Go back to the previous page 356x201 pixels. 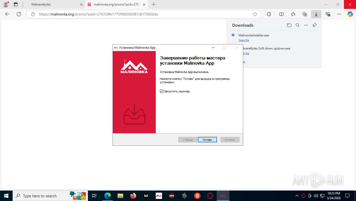[x=7, y=14]
